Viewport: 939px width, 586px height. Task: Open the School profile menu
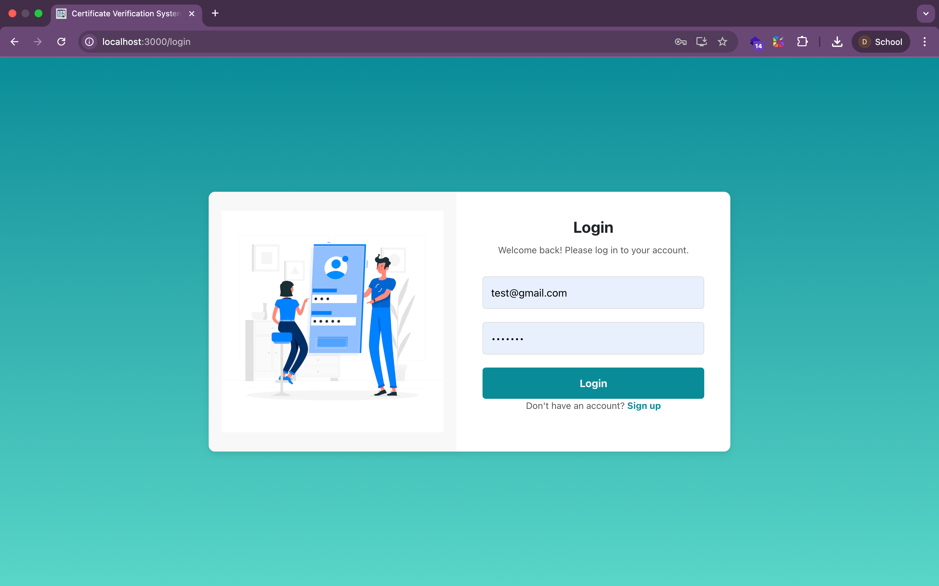880,41
